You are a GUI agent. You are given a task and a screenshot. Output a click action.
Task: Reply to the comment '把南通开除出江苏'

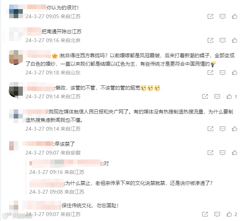coord(222,40)
